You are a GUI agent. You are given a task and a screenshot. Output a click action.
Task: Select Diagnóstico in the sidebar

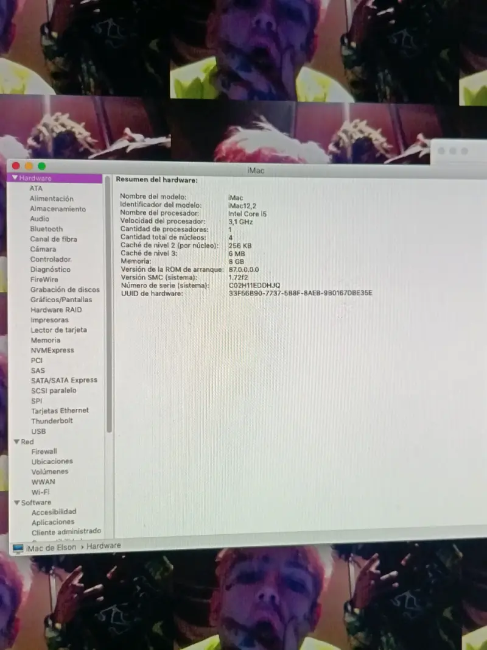(x=50, y=269)
